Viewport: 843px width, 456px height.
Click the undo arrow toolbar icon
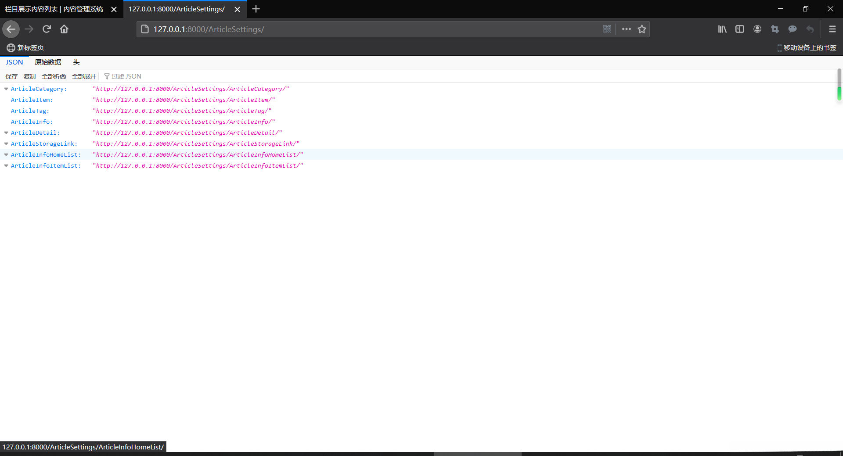810,29
